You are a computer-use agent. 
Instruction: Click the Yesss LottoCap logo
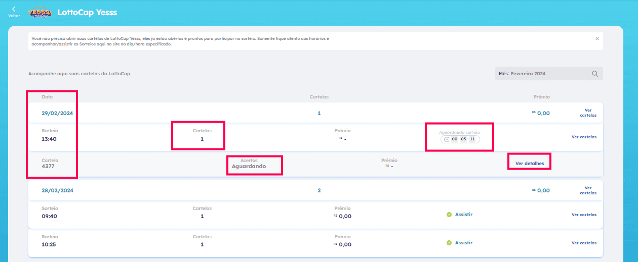point(39,12)
